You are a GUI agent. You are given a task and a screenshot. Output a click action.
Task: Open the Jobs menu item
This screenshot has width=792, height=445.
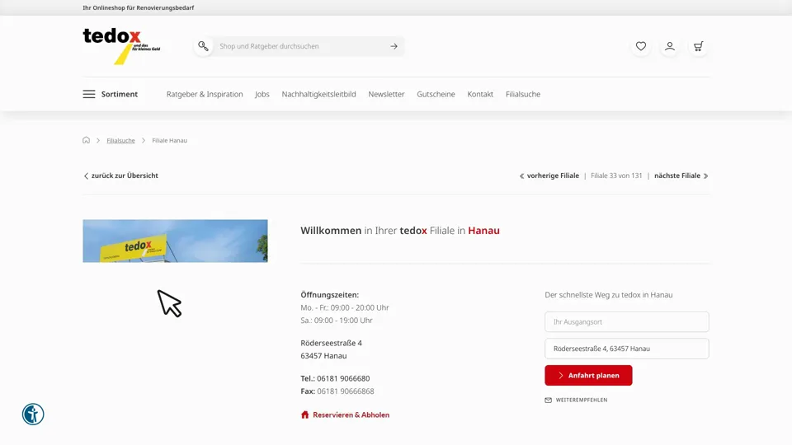[262, 94]
